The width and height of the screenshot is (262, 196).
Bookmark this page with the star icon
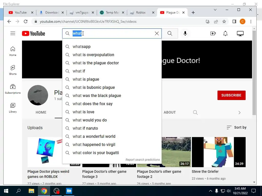pyautogui.click(x=224, y=21)
